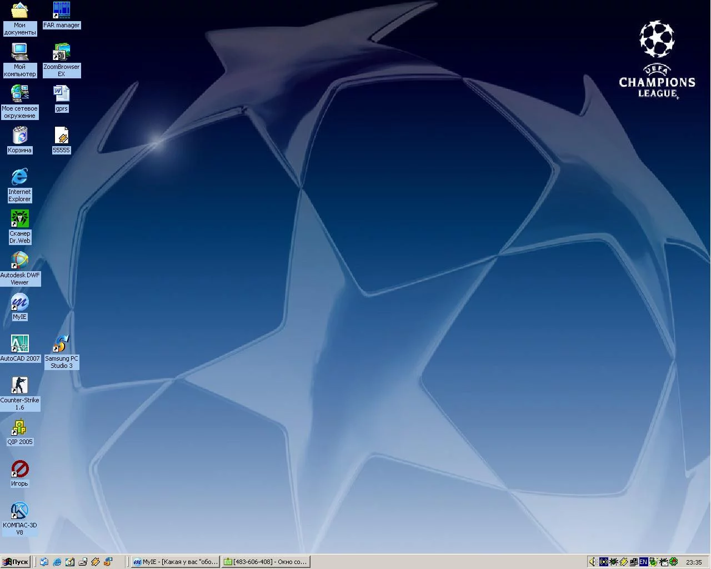Click the yellow quick launch icon
The width and height of the screenshot is (711, 569).
click(95, 562)
